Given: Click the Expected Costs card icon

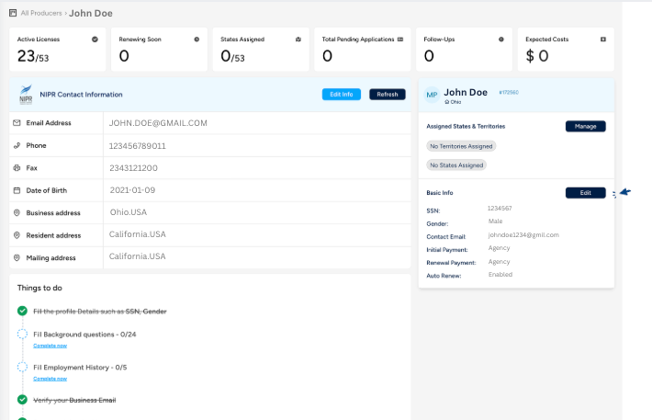Looking at the screenshot, I should coord(602,40).
